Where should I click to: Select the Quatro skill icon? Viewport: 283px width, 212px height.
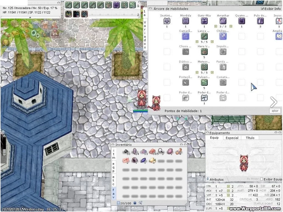[x=241, y=21]
